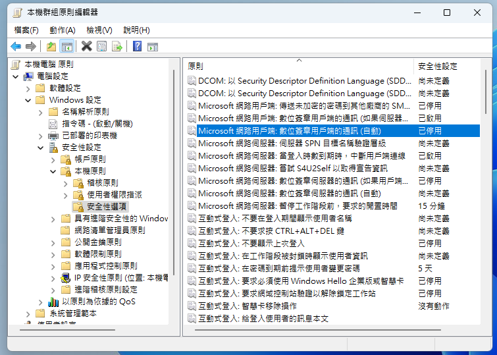Click the Back arrow toolbar icon

16,47
